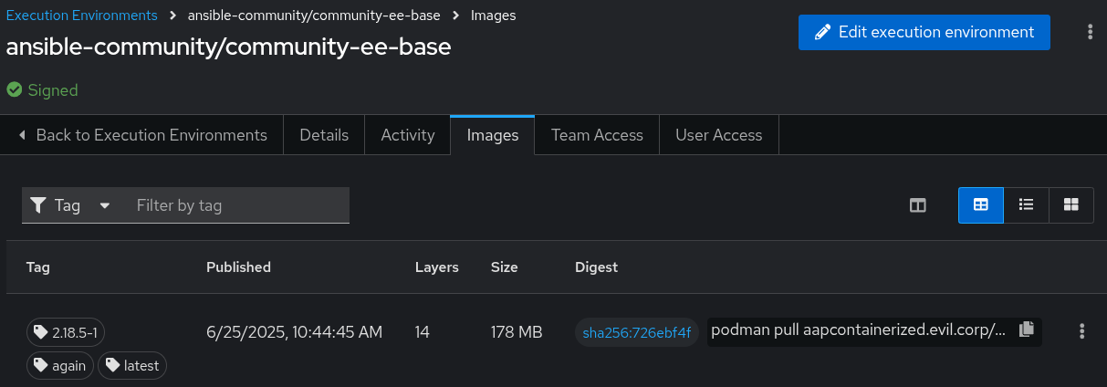The height and width of the screenshot is (387, 1107).
Task: Switch to card grid view layout
Action: pyautogui.click(x=1071, y=205)
